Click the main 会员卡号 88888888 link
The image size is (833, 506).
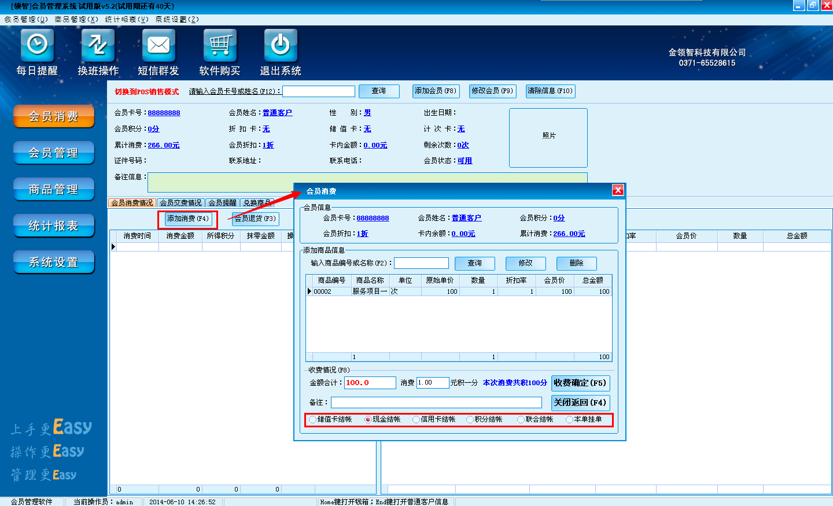point(164,113)
